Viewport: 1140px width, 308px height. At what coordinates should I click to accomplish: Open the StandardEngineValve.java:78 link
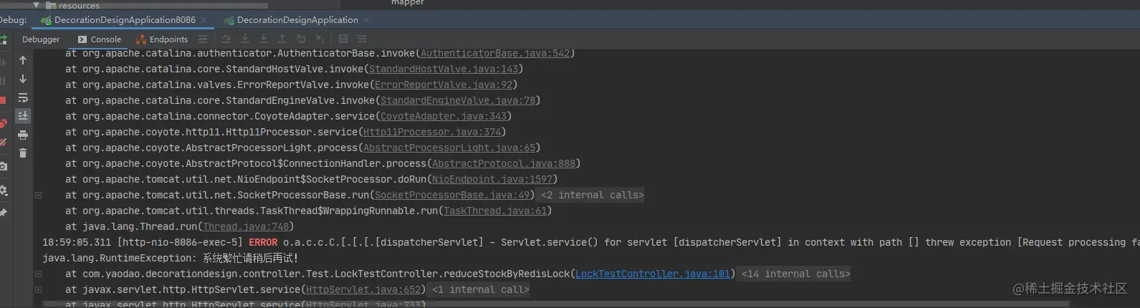pyautogui.click(x=458, y=100)
